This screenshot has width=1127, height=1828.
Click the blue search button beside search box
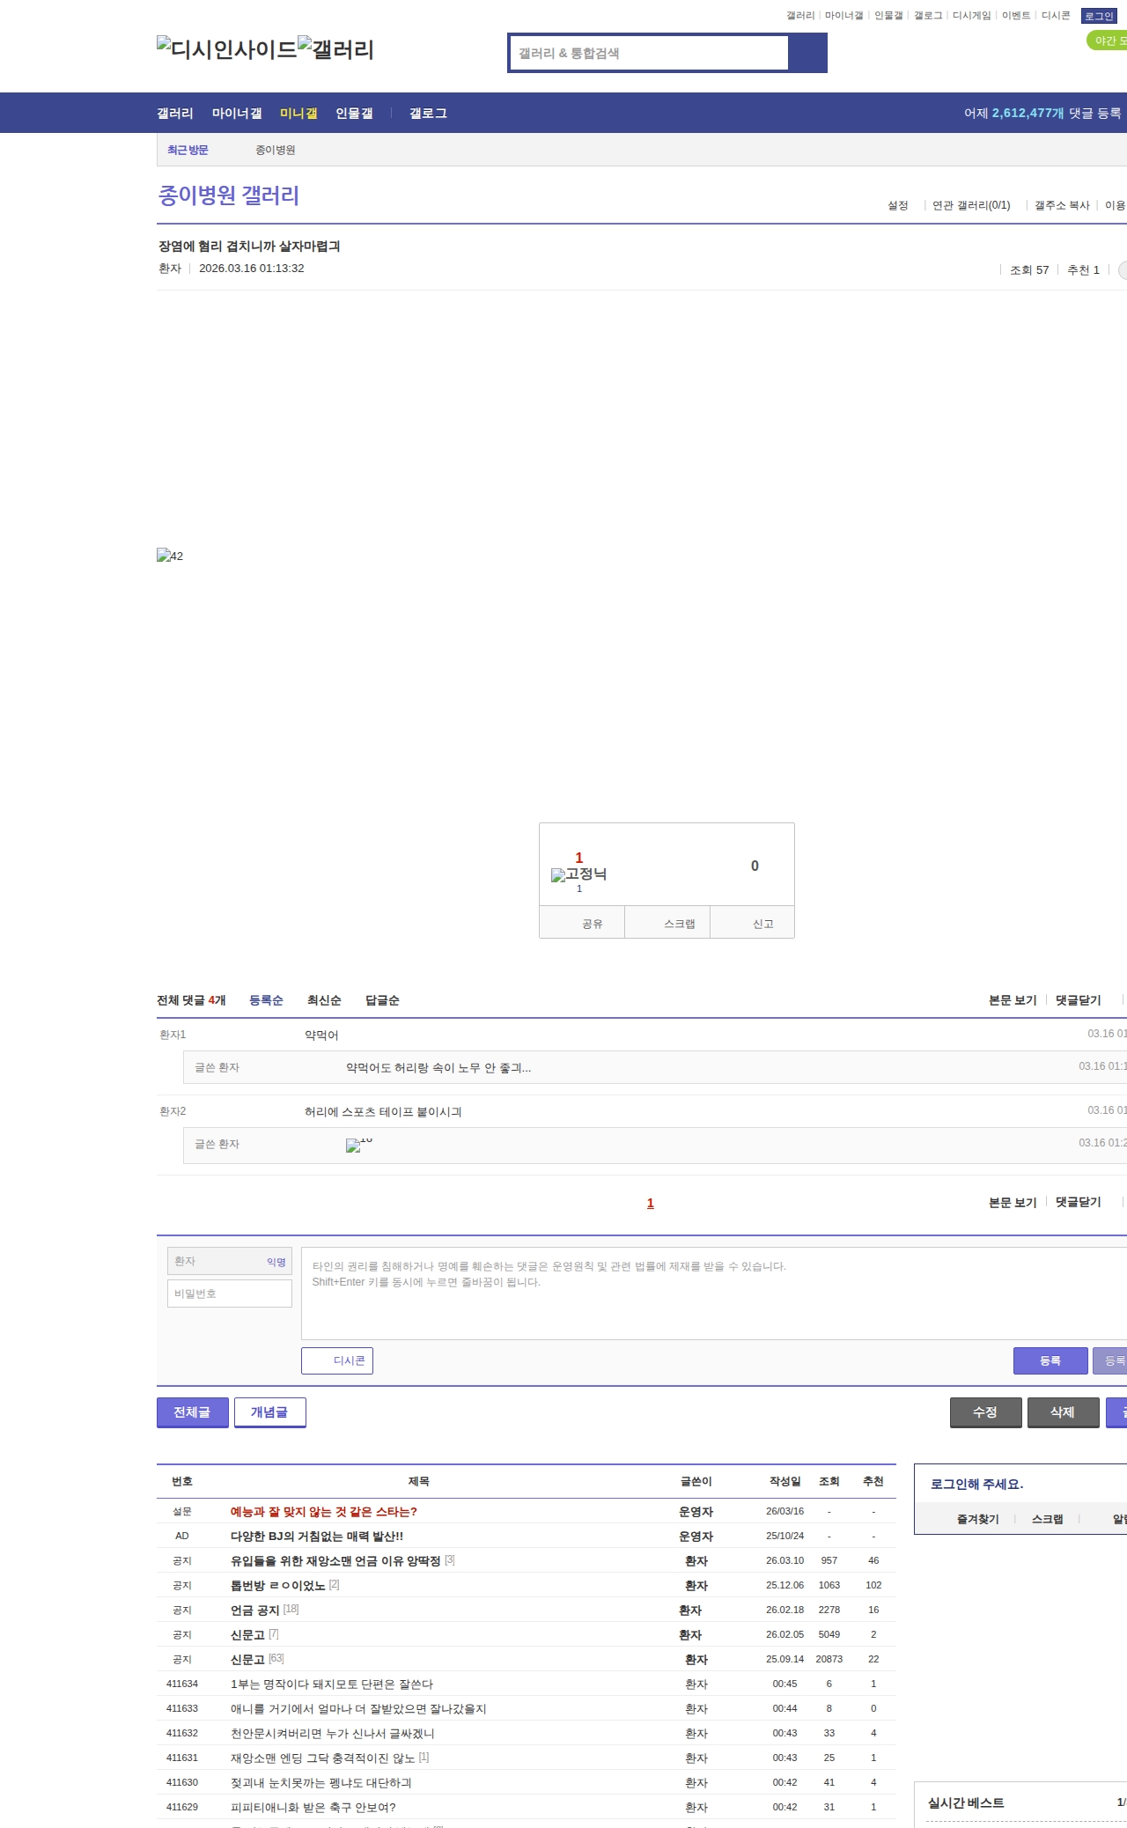pos(807,53)
